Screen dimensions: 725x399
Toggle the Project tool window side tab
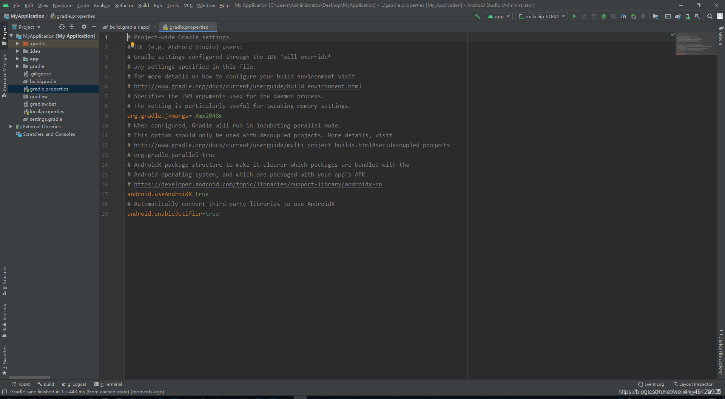pyautogui.click(x=5, y=35)
